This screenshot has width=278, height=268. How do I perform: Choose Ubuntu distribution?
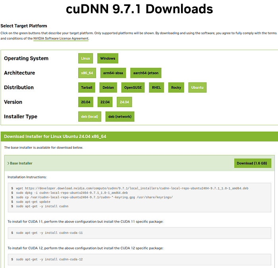click(x=197, y=88)
